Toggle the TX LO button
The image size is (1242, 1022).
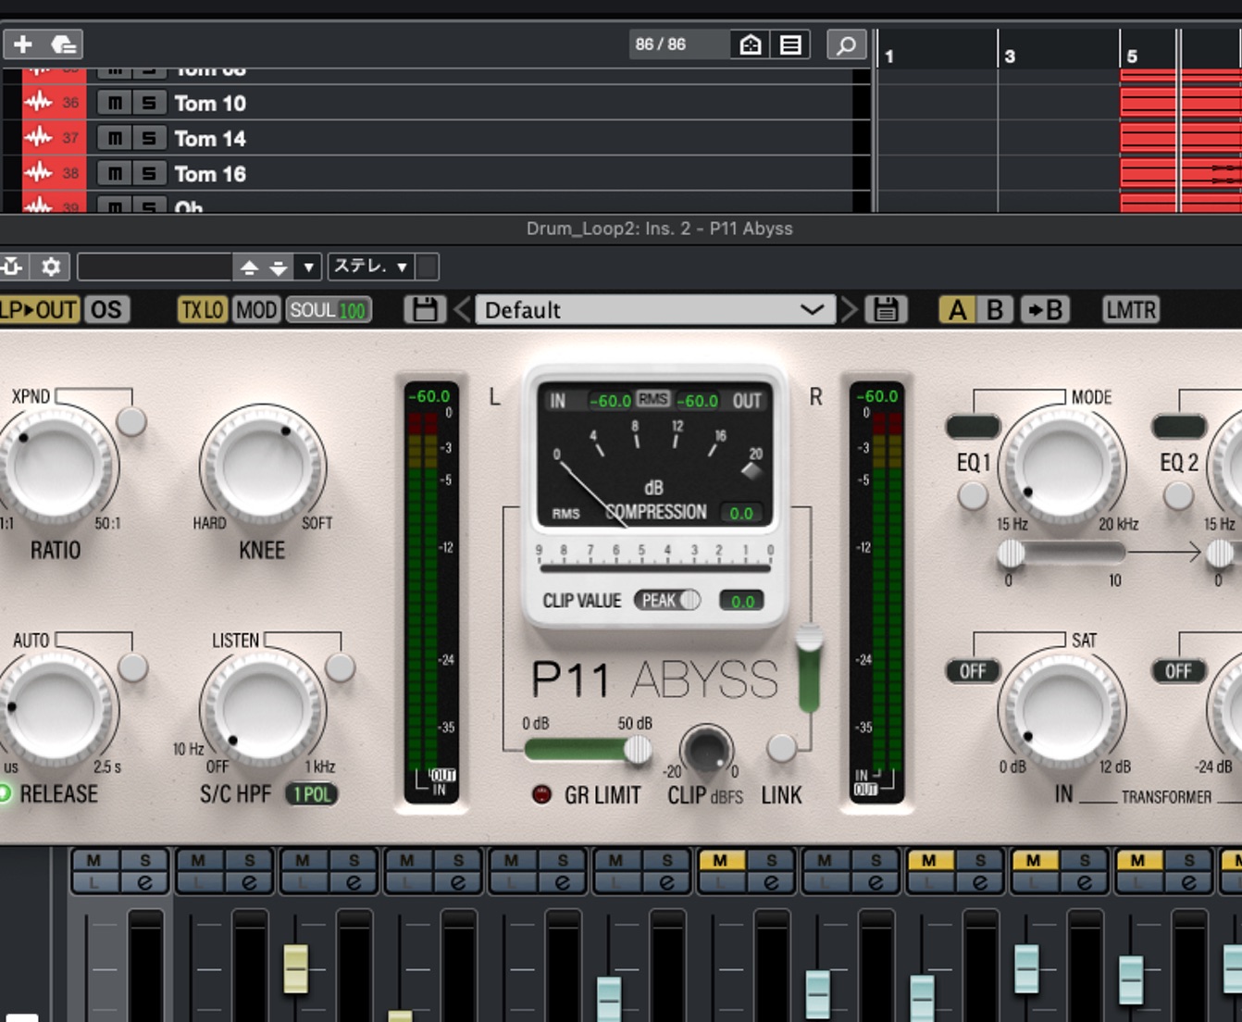click(x=202, y=310)
